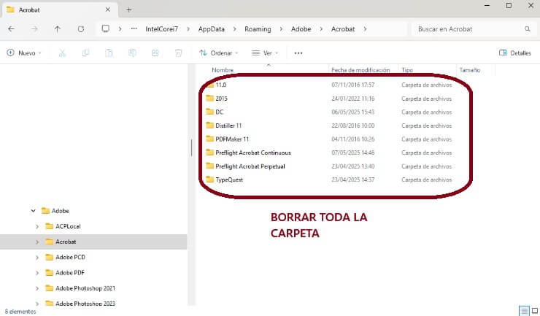Open the Nuevo dropdown
The height and width of the screenshot is (316, 540).
pos(24,53)
